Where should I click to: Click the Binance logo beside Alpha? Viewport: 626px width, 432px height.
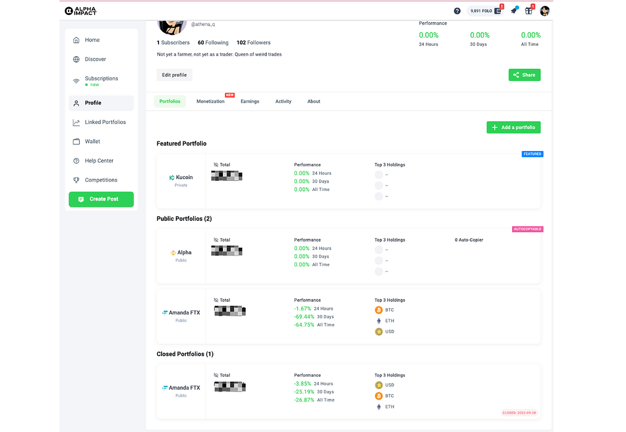173,252
